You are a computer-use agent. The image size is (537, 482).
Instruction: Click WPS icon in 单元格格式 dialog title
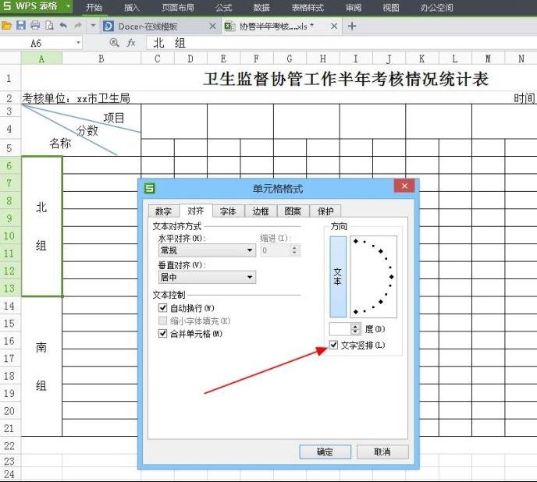pyautogui.click(x=150, y=188)
